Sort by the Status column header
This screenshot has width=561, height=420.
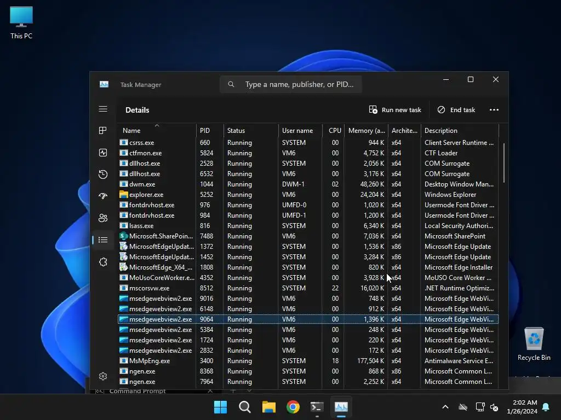pyautogui.click(x=251, y=130)
